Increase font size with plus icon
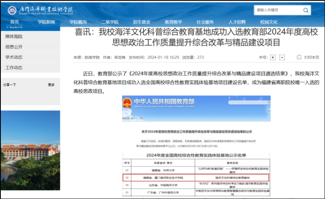 pyautogui.click(x=273, y=58)
